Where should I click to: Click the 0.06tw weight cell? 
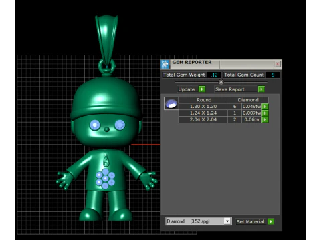click(x=251, y=119)
